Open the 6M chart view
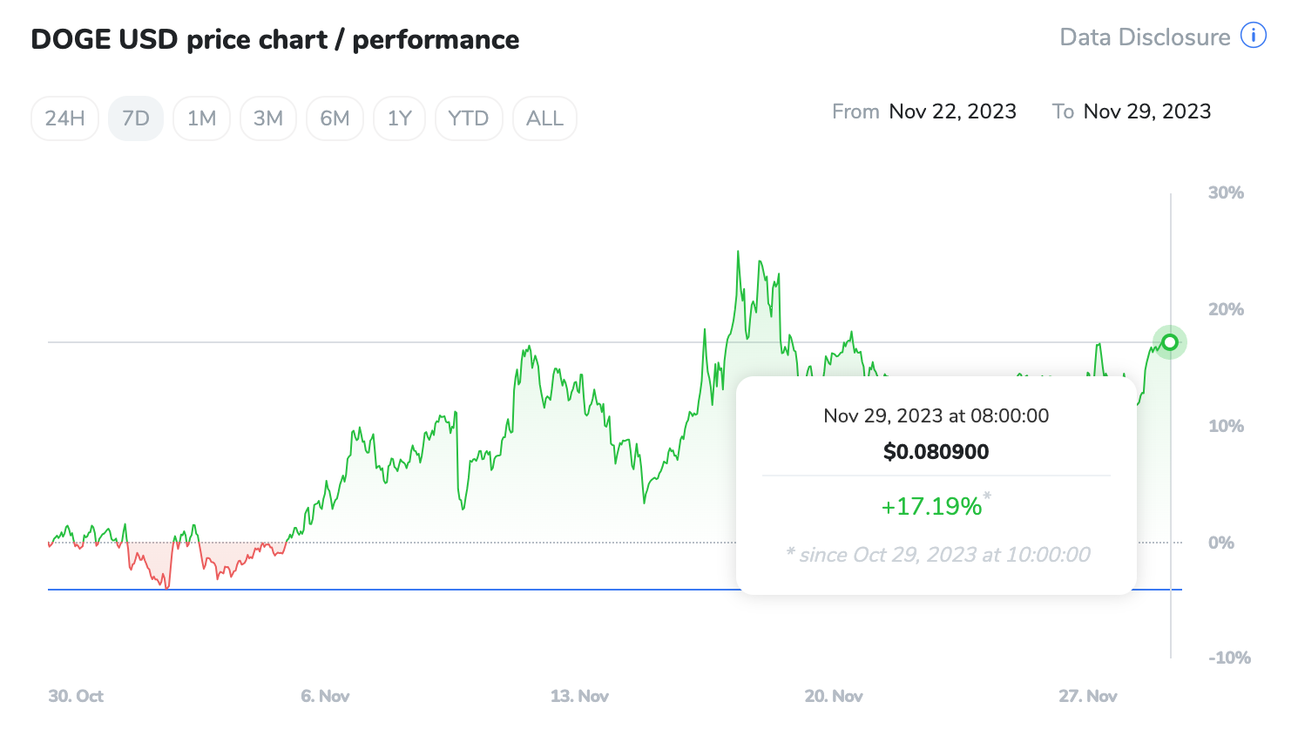Image resolution: width=1298 pixels, height=756 pixels. [335, 118]
